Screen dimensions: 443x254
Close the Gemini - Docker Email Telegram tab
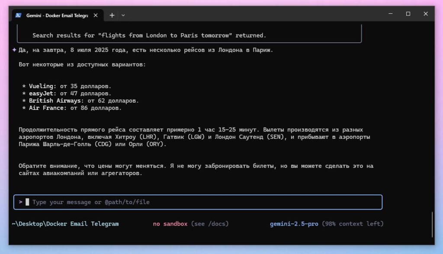pyautogui.click(x=96, y=15)
